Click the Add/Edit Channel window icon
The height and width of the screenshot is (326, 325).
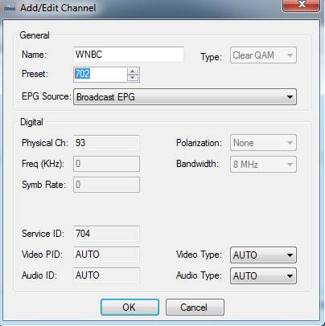(10, 8)
